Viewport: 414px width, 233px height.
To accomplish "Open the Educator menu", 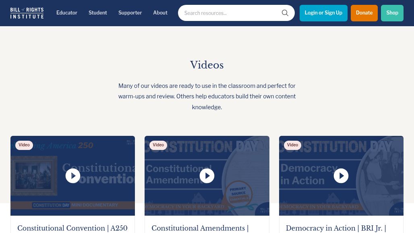I will click(x=67, y=12).
